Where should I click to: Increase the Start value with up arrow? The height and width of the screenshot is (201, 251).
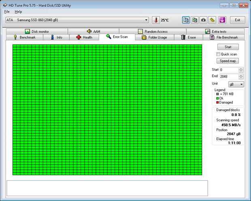click(x=241, y=69)
